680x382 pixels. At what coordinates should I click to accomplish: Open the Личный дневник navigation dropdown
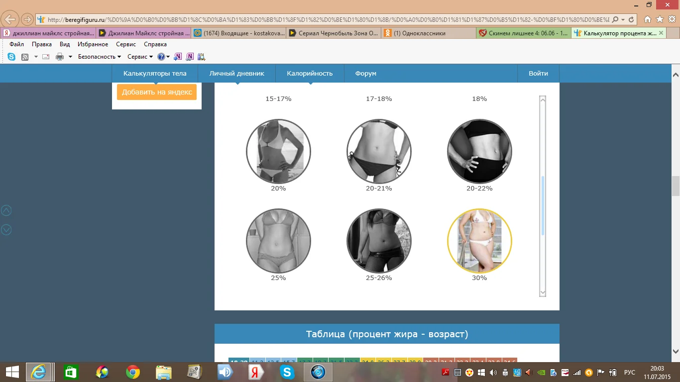(x=236, y=74)
